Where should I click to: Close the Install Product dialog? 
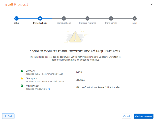[x=152, y=4]
